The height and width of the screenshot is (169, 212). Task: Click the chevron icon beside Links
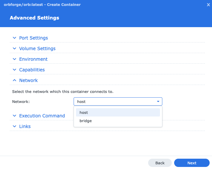14,127
